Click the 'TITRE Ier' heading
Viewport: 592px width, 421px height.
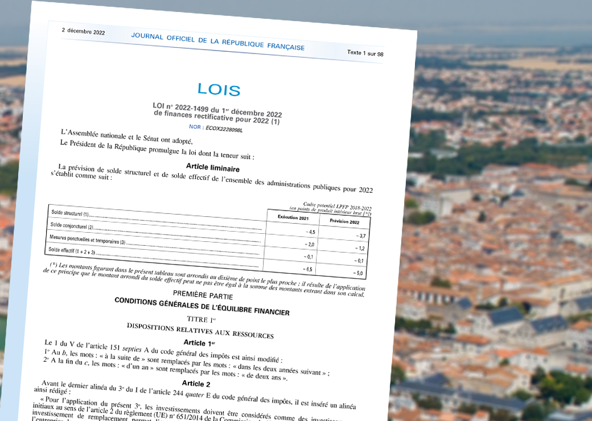(x=202, y=319)
